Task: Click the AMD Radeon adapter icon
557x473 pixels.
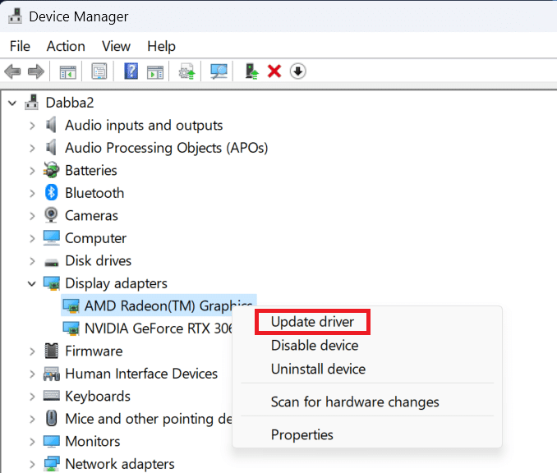Action: pos(71,305)
